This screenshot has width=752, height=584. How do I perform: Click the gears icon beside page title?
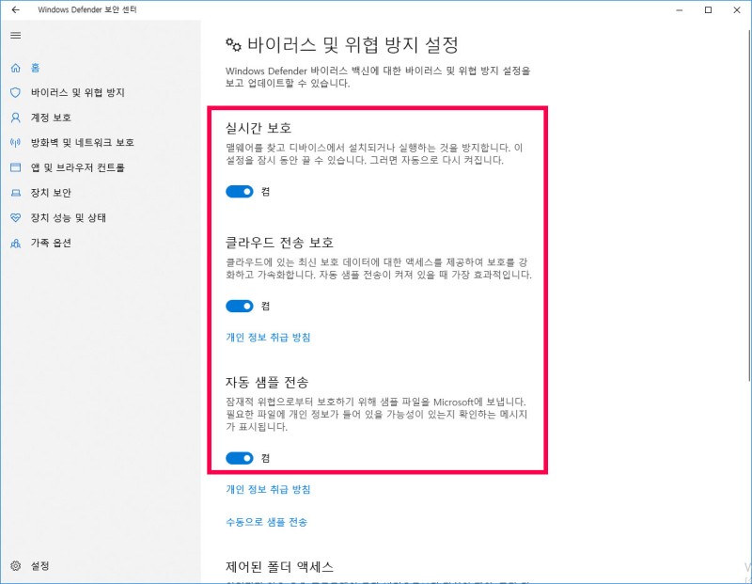233,44
